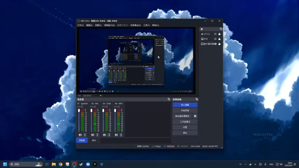Image resolution: width=299 pixels, height=168 pixels.
Task: Open the Scene Collection (S) menu
Action: tap(136, 25)
